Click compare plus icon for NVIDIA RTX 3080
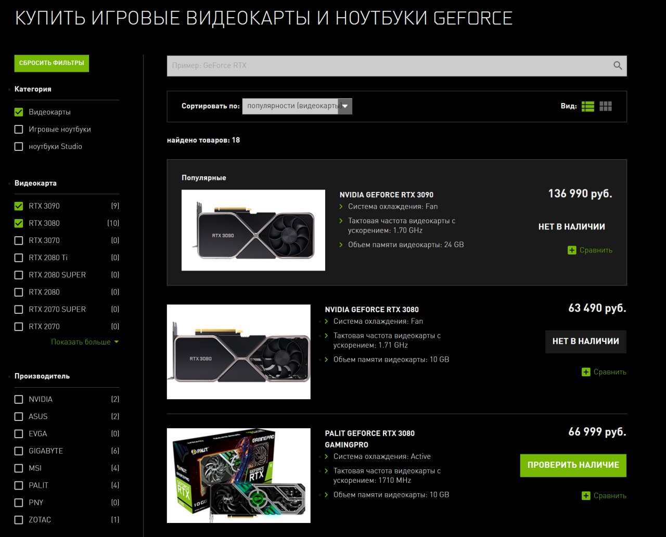The image size is (666, 537). pyautogui.click(x=586, y=372)
